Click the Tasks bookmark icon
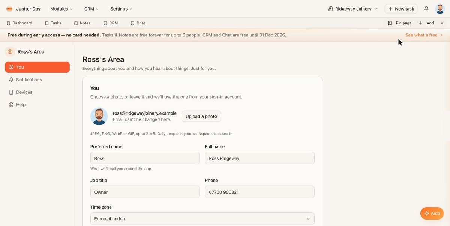Image resolution: width=450 pixels, height=226 pixels. click(x=47, y=23)
